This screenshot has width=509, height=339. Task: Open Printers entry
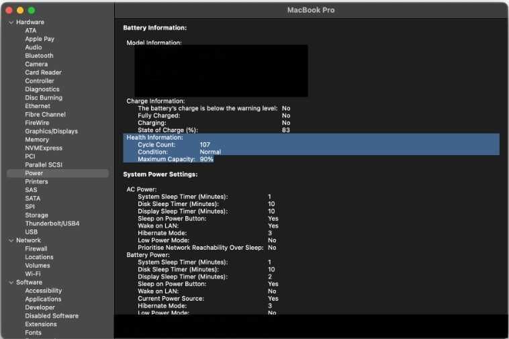click(36, 182)
